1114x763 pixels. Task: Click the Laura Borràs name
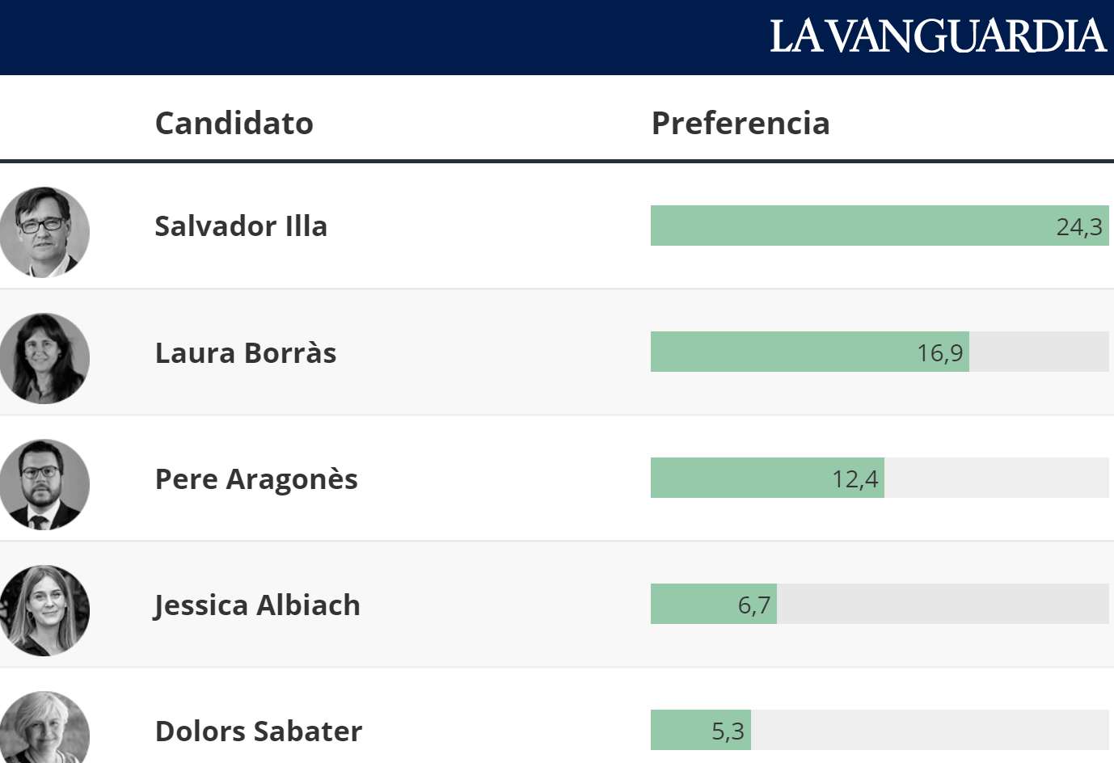[x=245, y=353]
